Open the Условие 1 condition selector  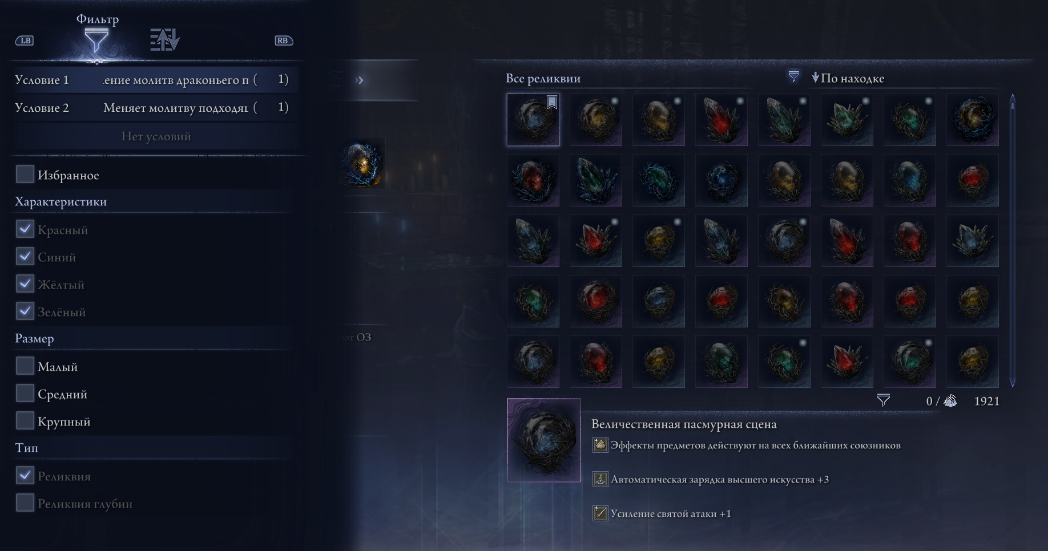click(155, 80)
